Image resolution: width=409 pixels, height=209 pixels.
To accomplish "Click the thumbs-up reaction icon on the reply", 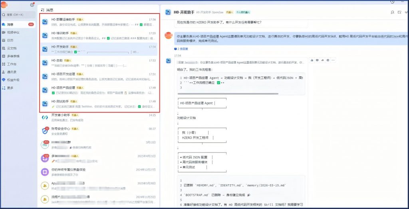I will point(312,60).
